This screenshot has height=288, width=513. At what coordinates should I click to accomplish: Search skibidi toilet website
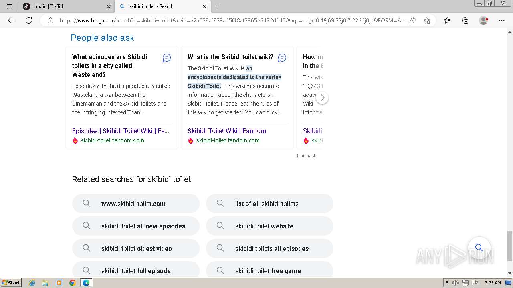270,226
